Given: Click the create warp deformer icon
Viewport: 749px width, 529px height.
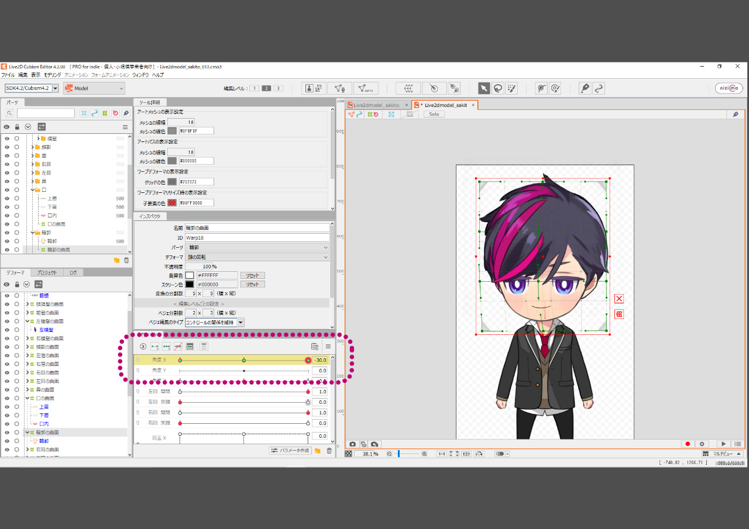Looking at the screenshot, I should (x=408, y=88).
